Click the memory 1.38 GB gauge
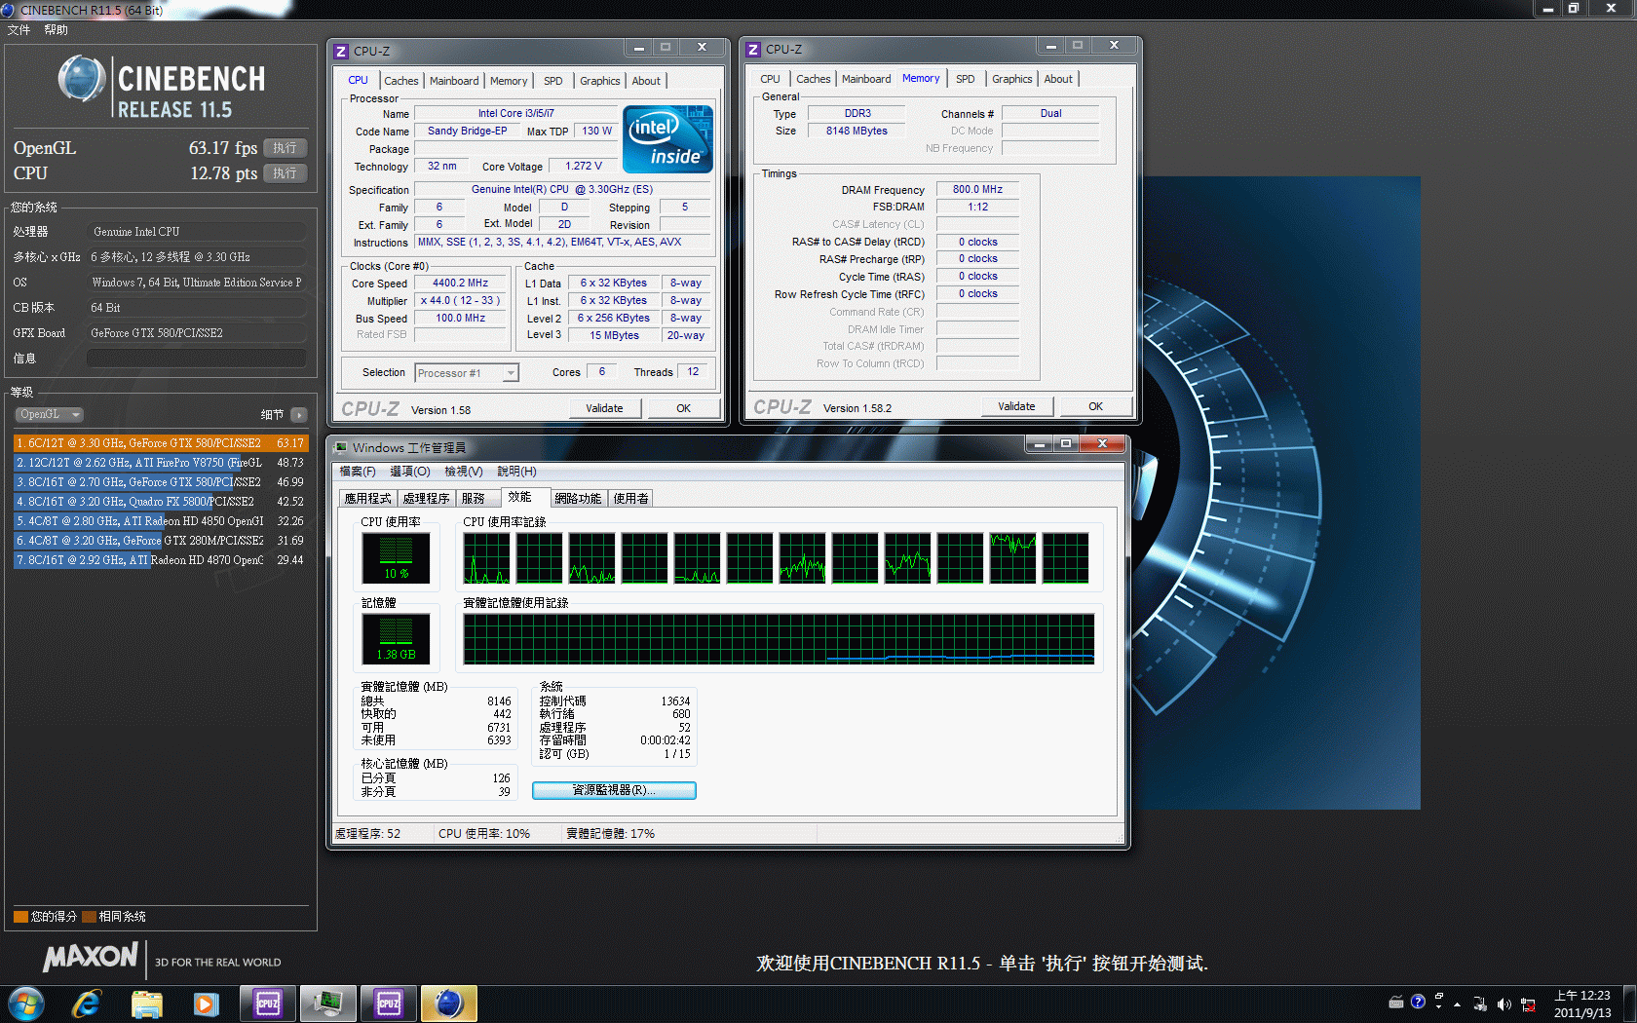The image size is (1637, 1023). [396, 640]
